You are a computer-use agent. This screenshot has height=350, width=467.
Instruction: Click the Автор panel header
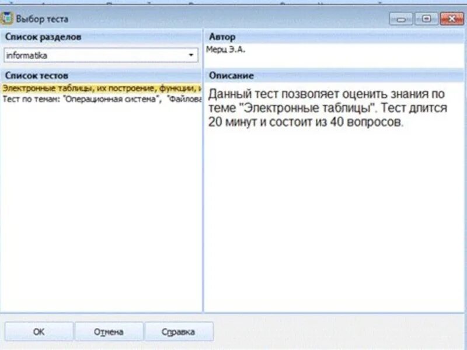222,37
